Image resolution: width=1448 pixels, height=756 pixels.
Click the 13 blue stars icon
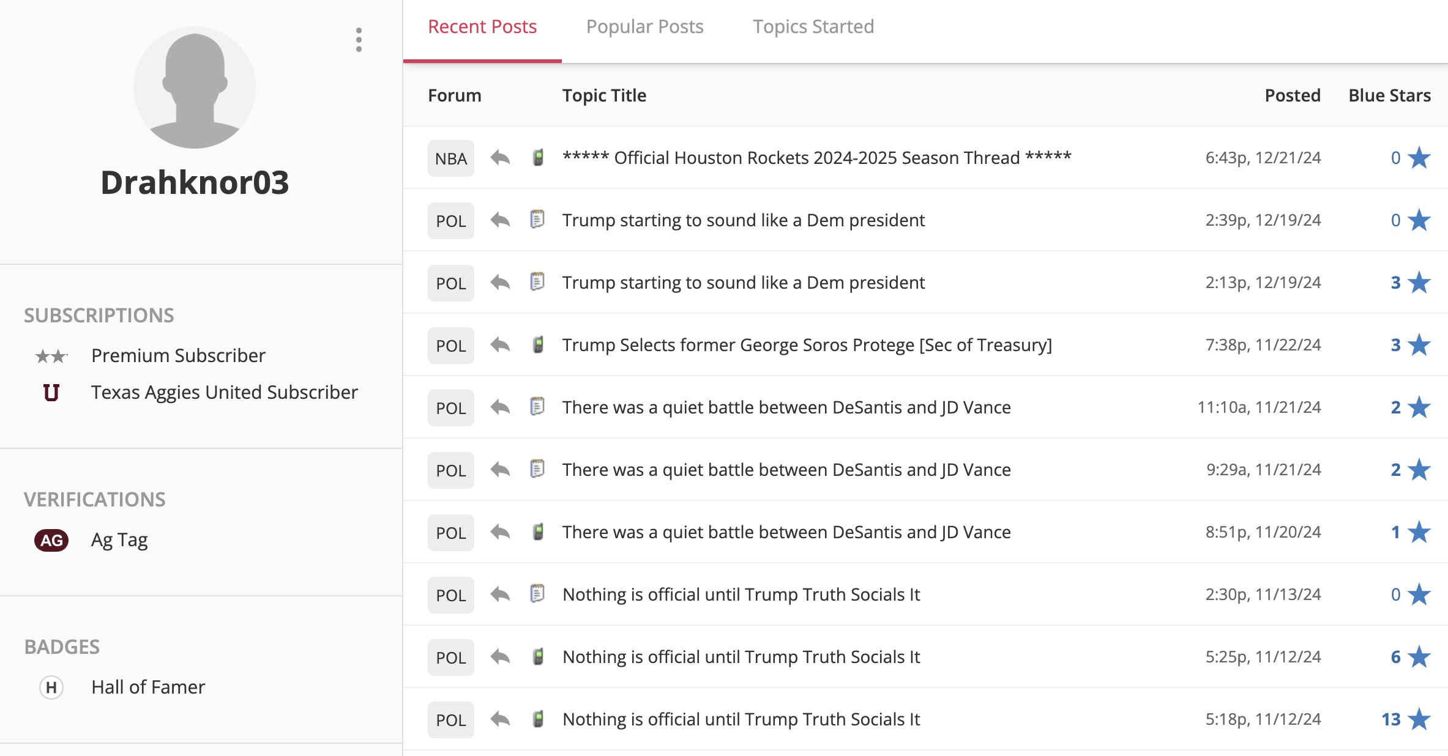click(1419, 719)
